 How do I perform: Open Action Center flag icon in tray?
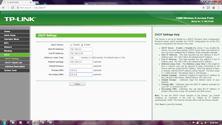click(x=194, y=123)
